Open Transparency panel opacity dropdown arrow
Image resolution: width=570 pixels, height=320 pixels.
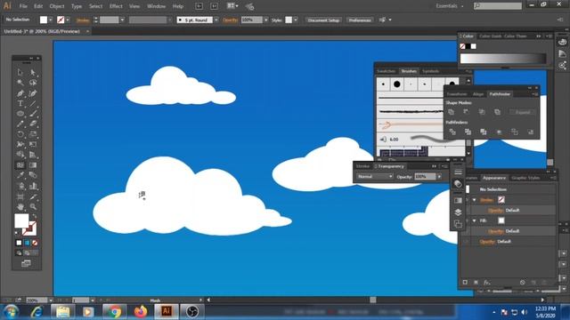click(x=439, y=177)
